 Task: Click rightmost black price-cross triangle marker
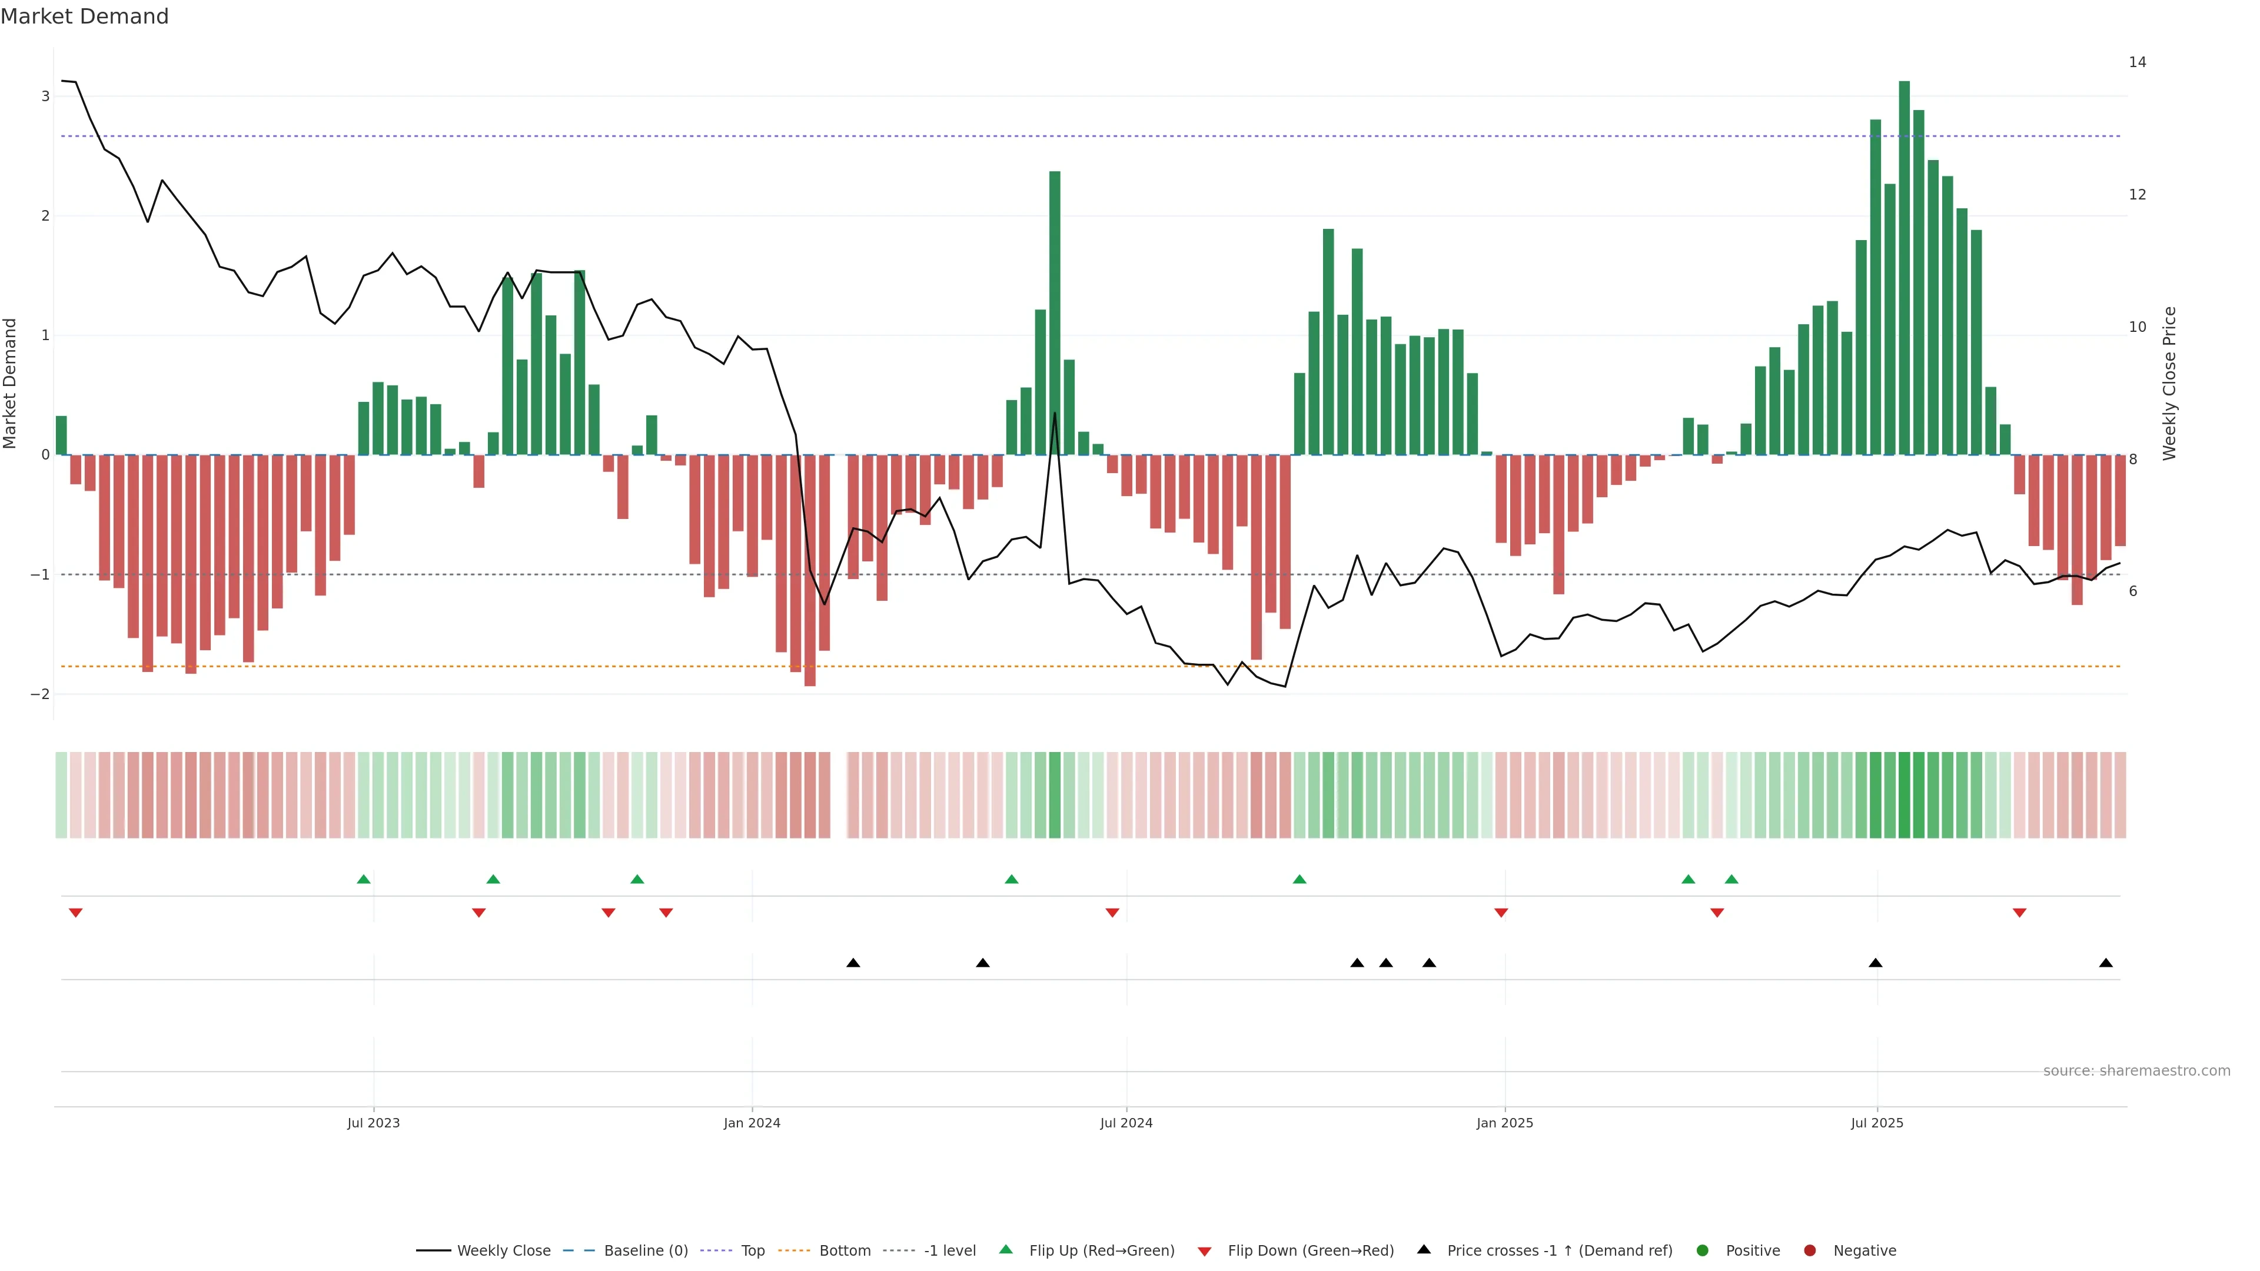[2106, 963]
